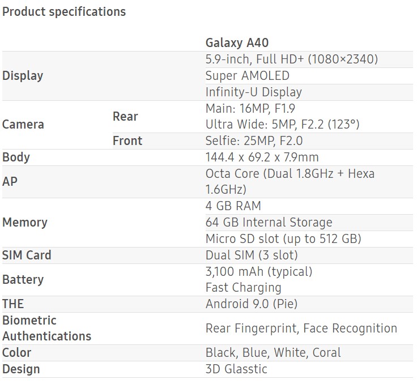Select the Android 9.0 (Pie) cell

point(252,304)
